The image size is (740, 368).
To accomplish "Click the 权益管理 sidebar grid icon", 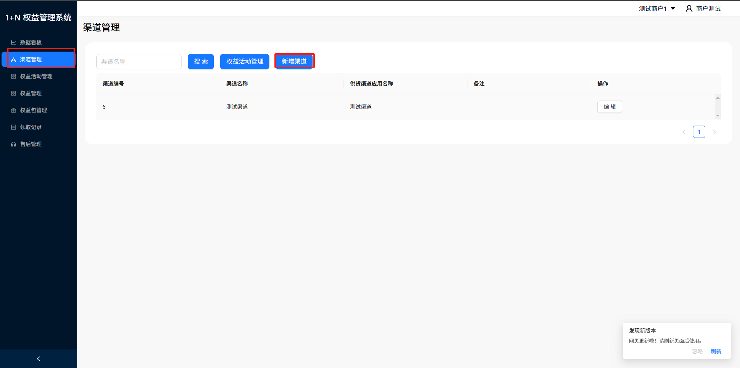I will [13, 93].
